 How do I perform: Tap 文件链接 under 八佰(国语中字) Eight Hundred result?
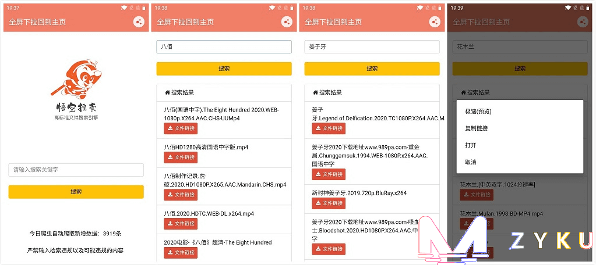click(x=181, y=128)
